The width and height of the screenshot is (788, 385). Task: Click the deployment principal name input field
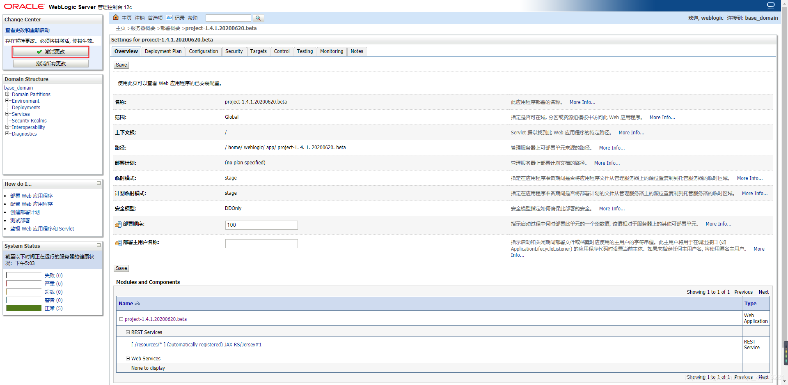point(261,244)
